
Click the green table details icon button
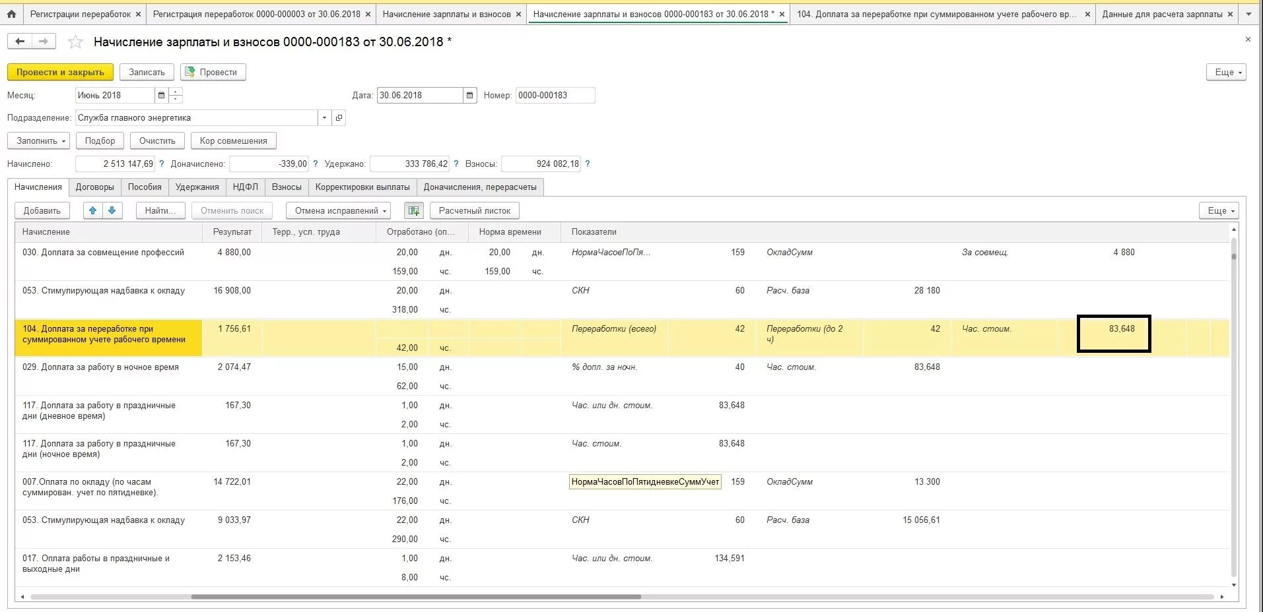click(414, 210)
